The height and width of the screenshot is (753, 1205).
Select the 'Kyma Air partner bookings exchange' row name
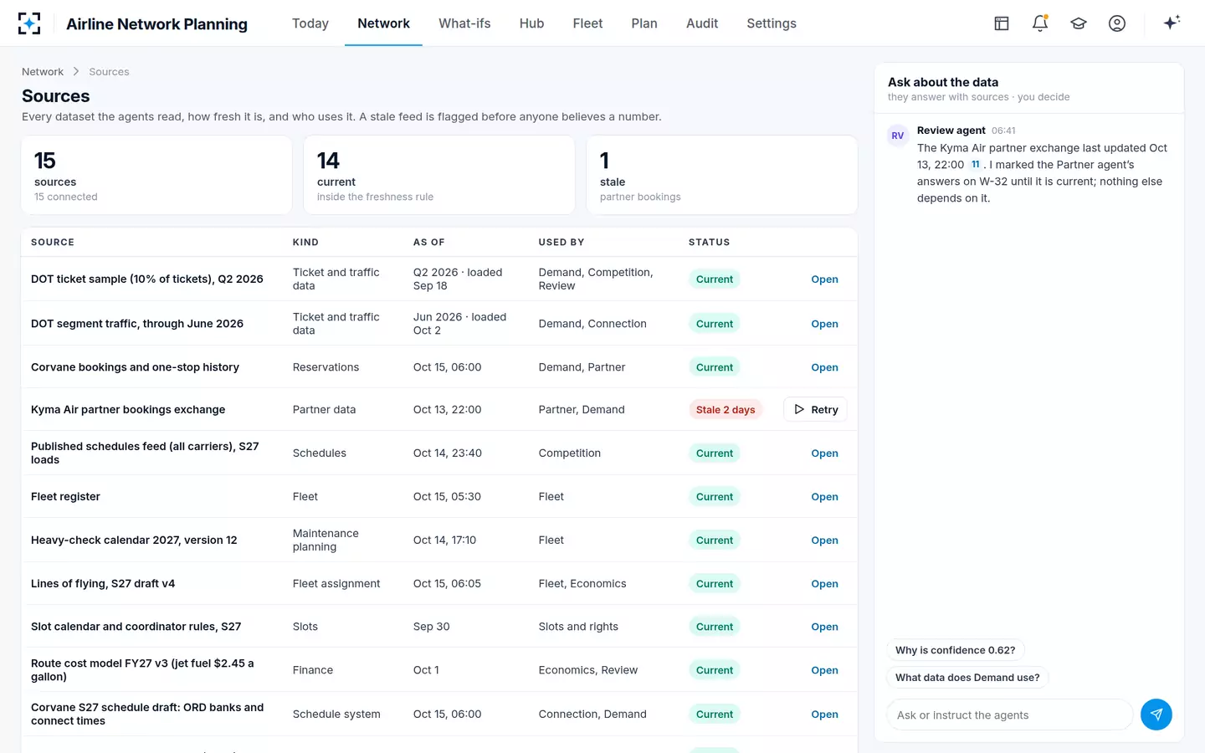[128, 410]
